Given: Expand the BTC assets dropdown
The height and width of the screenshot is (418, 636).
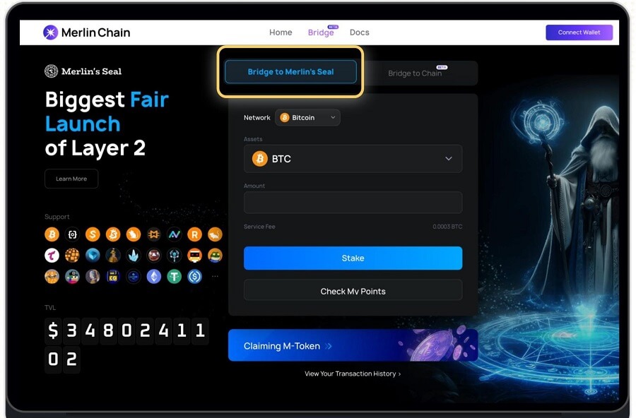Looking at the screenshot, I should (x=353, y=159).
